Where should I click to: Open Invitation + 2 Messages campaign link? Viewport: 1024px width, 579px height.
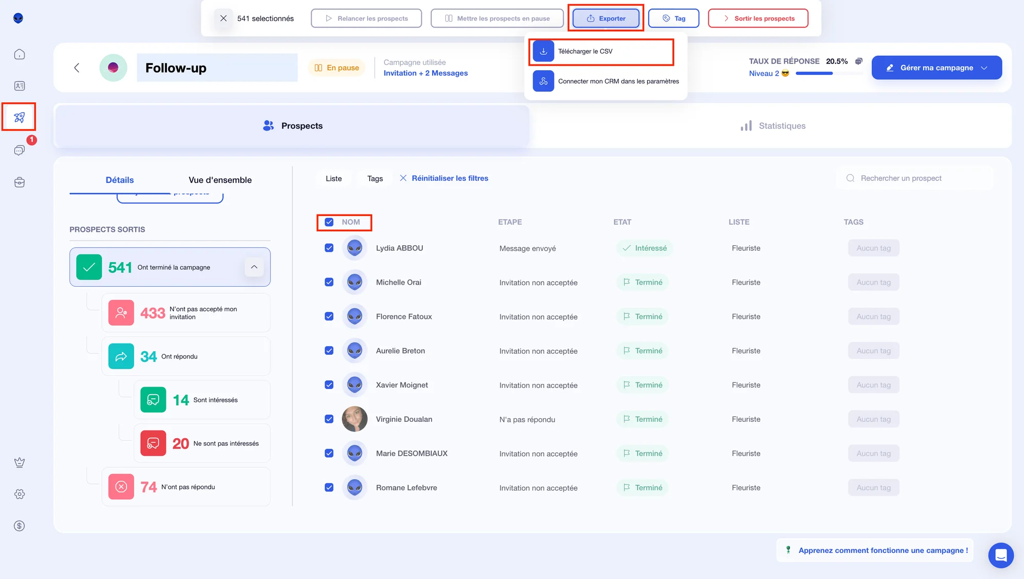coord(425,73)
